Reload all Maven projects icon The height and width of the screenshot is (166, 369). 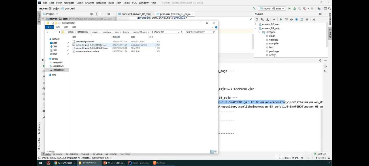257,19
